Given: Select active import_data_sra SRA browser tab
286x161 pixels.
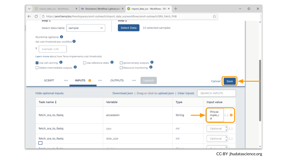Looking at the screenshot, I should (x=149, y=9).
